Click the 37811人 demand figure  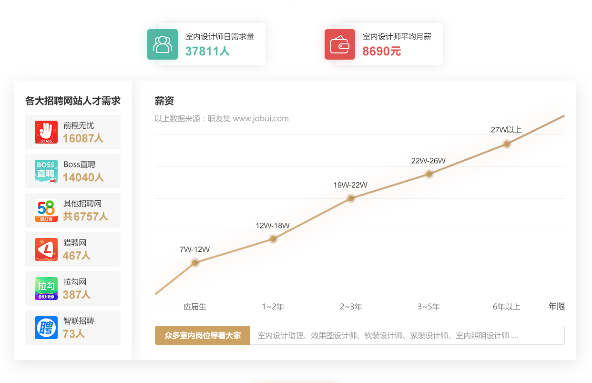(x=207, y=51)
